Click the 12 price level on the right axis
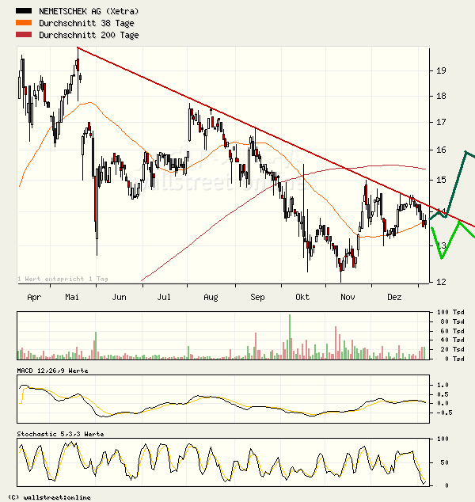 (x=441, y=282)
